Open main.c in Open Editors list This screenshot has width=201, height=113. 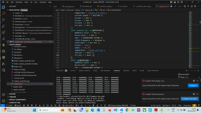tap(18, 13)
